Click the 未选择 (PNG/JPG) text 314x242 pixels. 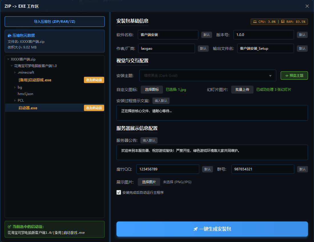[x=177, y=182]
